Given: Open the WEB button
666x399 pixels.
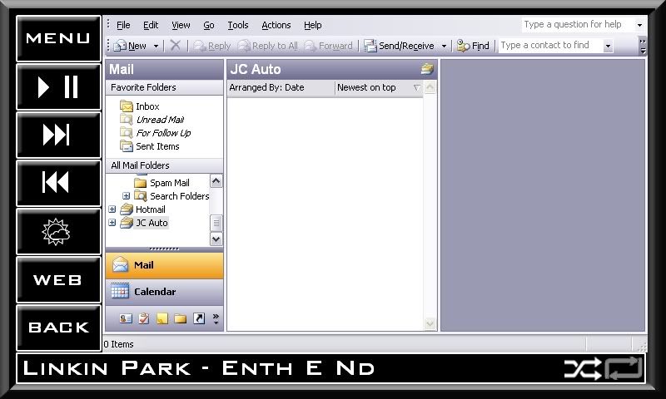Looking at the screenshot, I should (x=58, y=280).
